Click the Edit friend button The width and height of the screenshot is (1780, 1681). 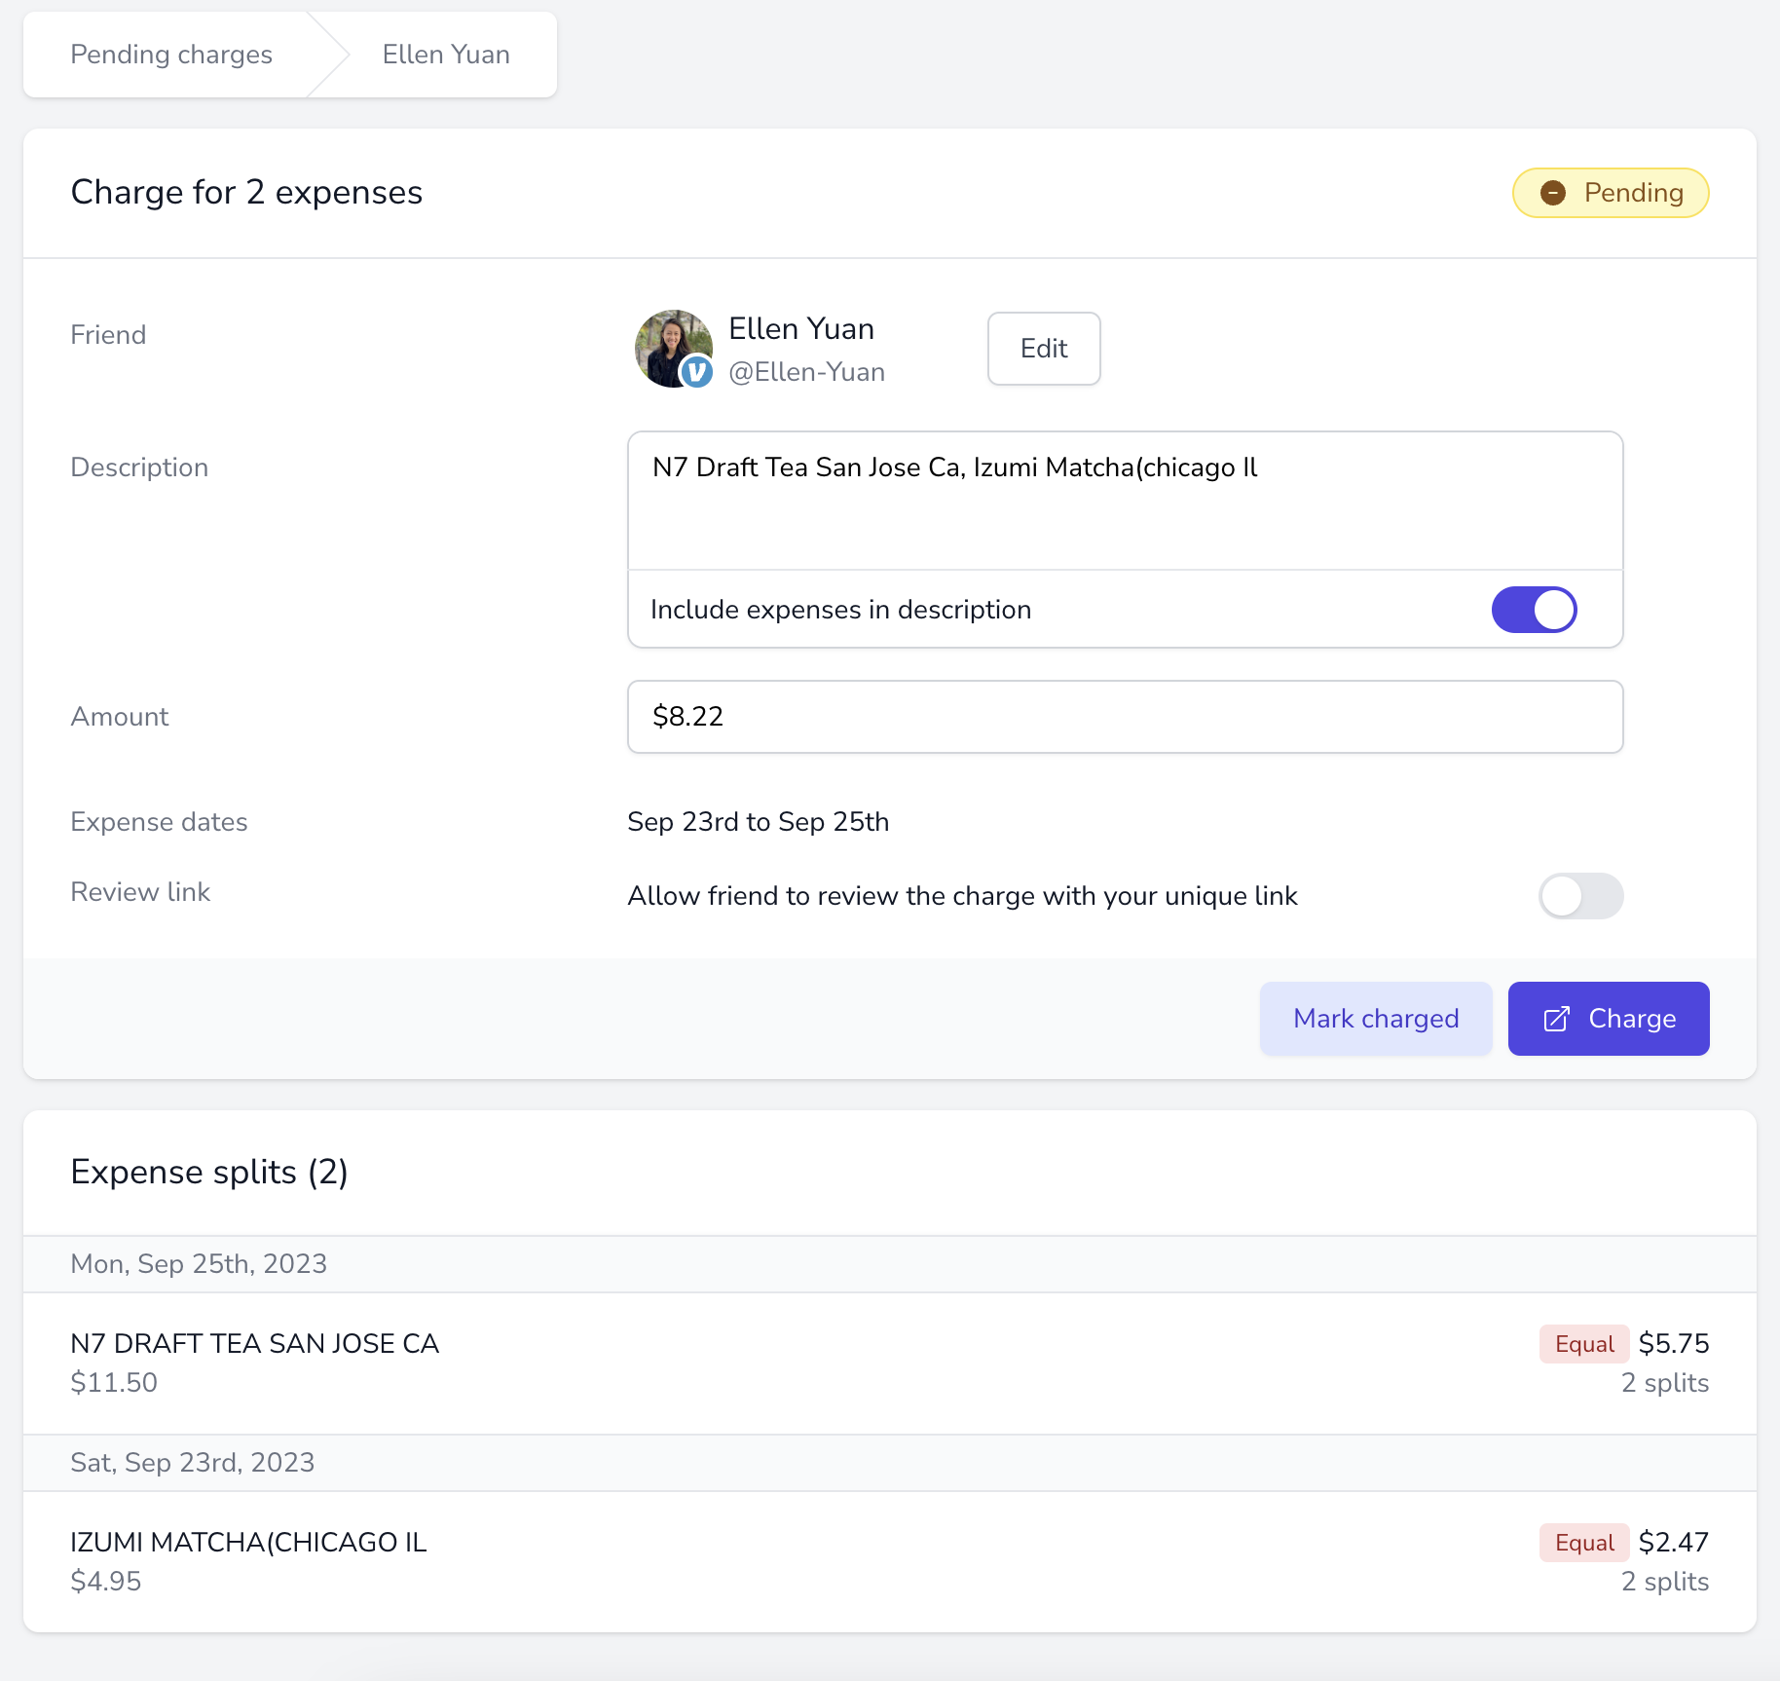1044,349
